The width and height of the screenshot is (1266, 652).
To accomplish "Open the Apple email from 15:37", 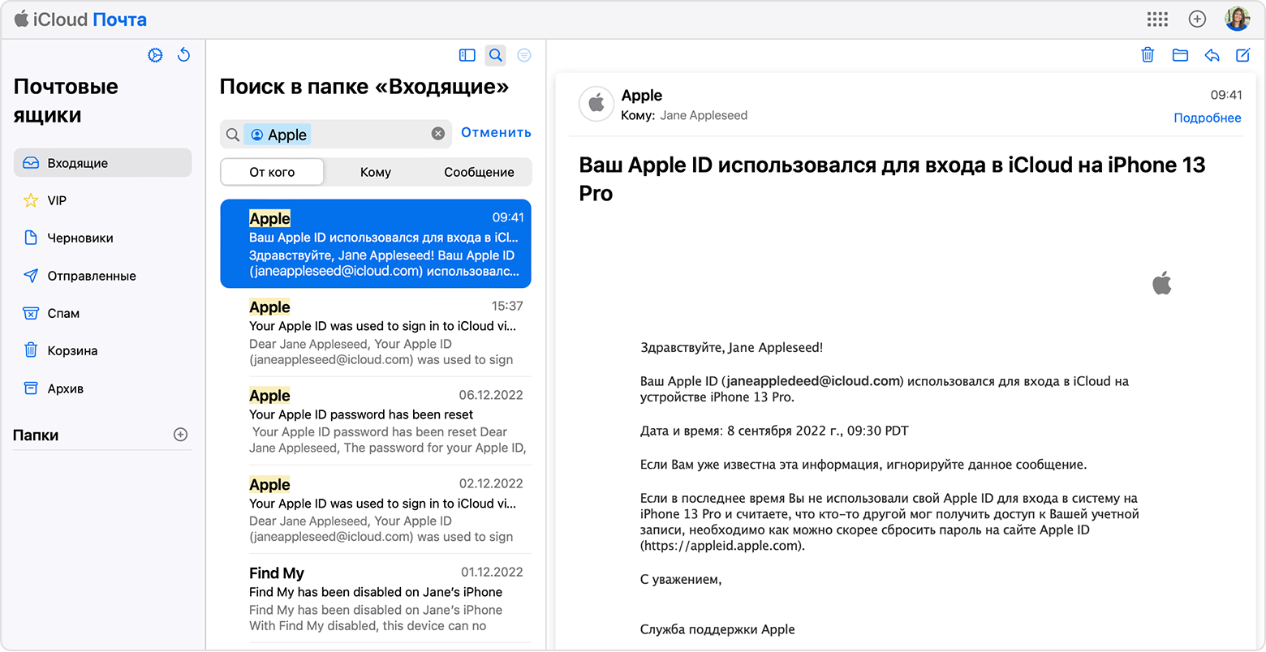I will coord(376,332).
